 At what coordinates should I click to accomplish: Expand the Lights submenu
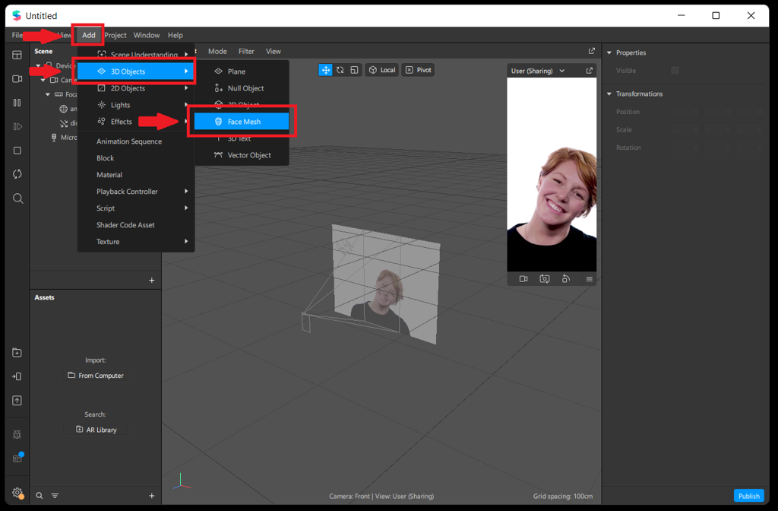135,105
